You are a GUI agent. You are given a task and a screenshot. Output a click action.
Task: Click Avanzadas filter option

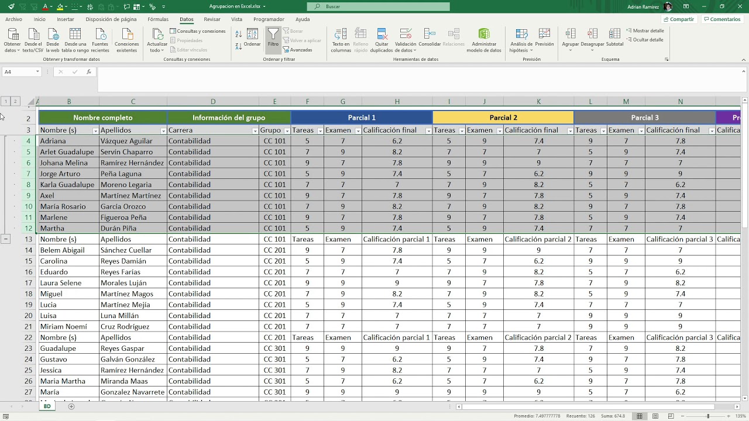[297, 50]
